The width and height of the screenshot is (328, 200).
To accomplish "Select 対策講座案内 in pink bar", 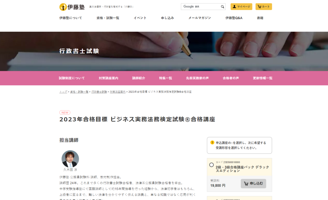I will pos(108,78).
